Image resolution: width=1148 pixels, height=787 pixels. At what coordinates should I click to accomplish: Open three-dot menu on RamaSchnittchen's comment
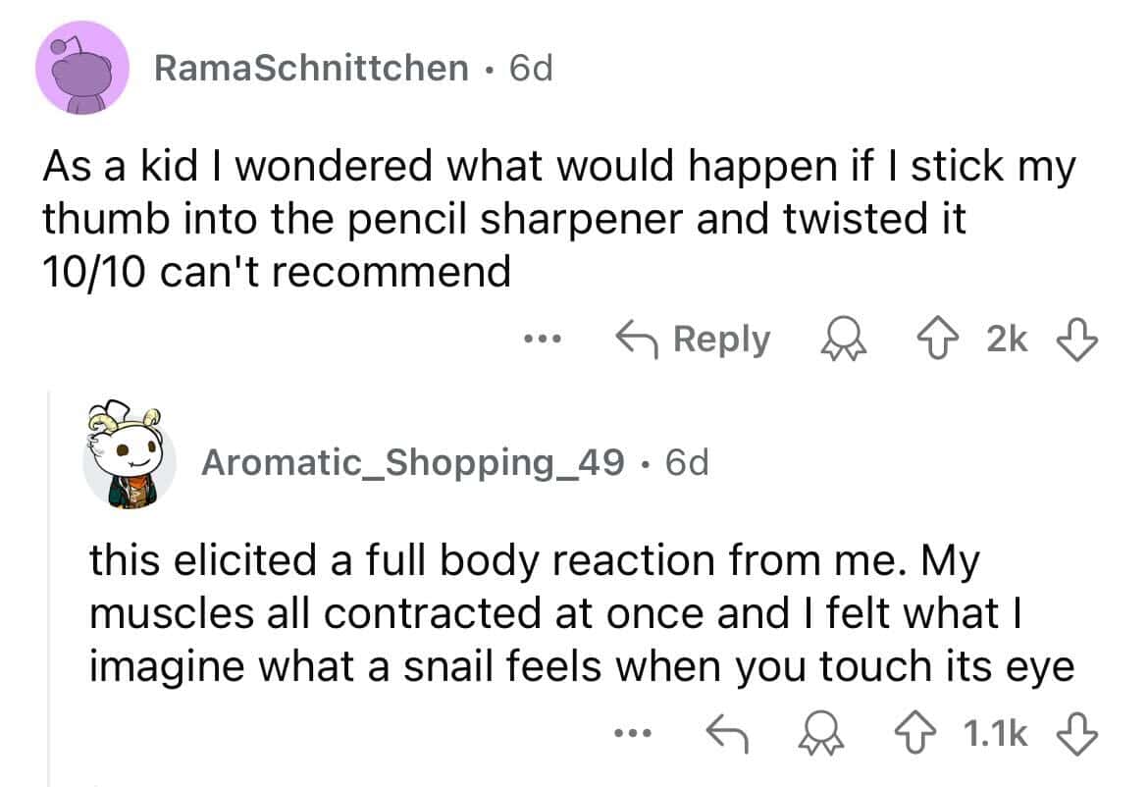tap(540, 340)
